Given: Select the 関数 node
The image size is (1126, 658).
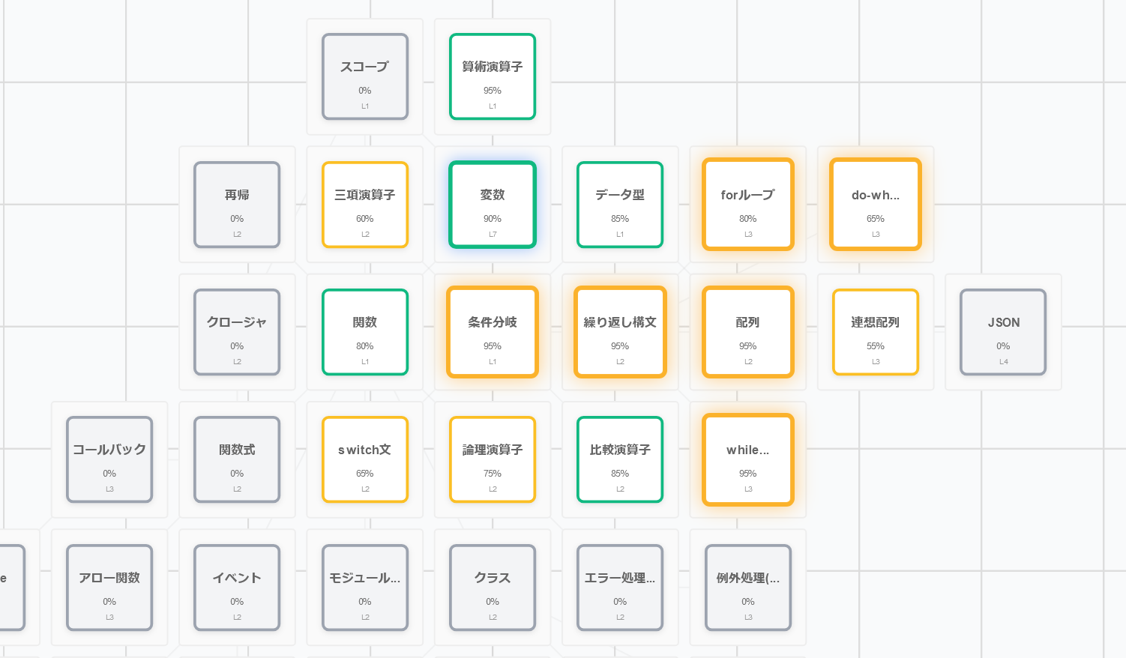Looking at the screenshot, I should coord(365,332).
